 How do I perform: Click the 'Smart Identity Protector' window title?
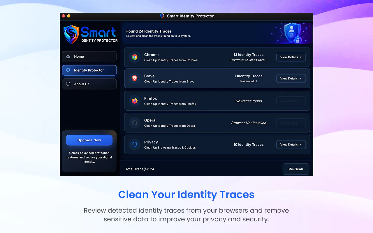(x=190, y=16)
